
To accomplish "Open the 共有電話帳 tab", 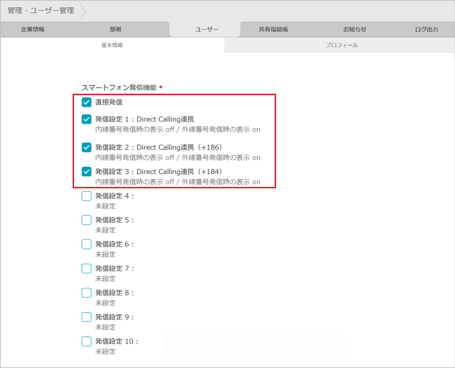I will tap(273, 29).
